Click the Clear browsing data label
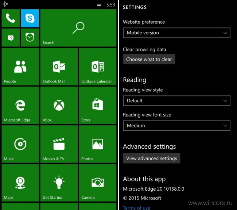This screenshot has height=210, width=237. [x=144, y=50]
